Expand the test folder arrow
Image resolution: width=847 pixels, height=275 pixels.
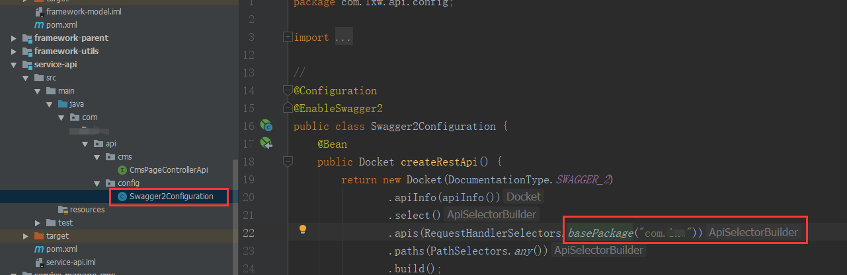pos(38,222)
